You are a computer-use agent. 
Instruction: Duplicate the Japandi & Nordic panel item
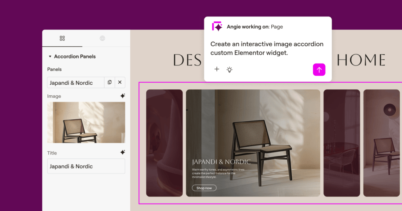110,82
